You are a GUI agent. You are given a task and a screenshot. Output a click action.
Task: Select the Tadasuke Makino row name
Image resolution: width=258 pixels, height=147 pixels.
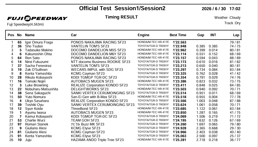(39, 50)
